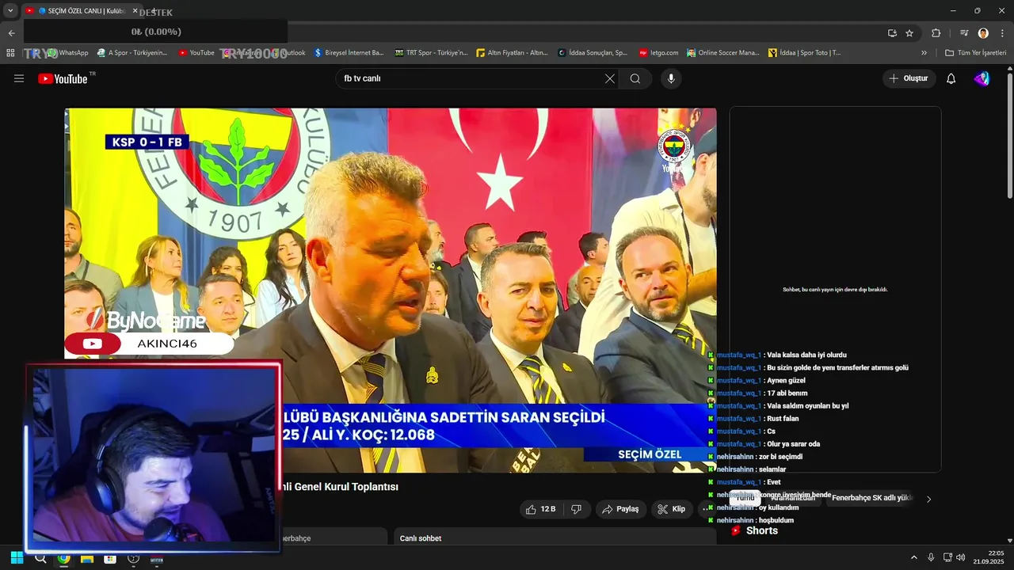Open volume settings from the tray speaker
This screenshot has width=1014, height=570.
coord(961,557)
